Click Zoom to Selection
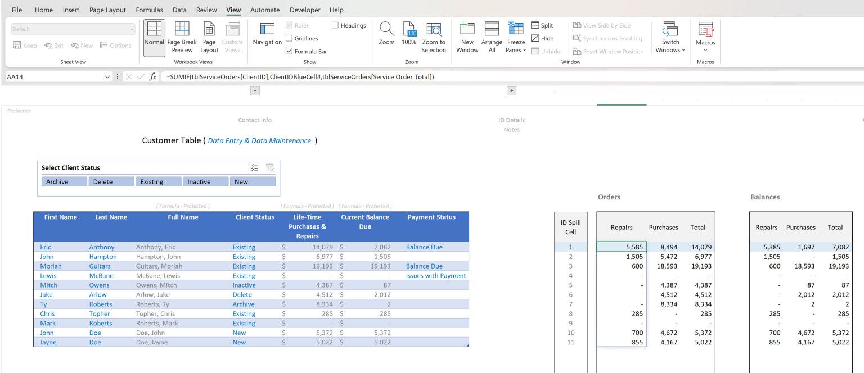Image resolution: width=864 pixels, height=373 pixels. tap(434, 37)
